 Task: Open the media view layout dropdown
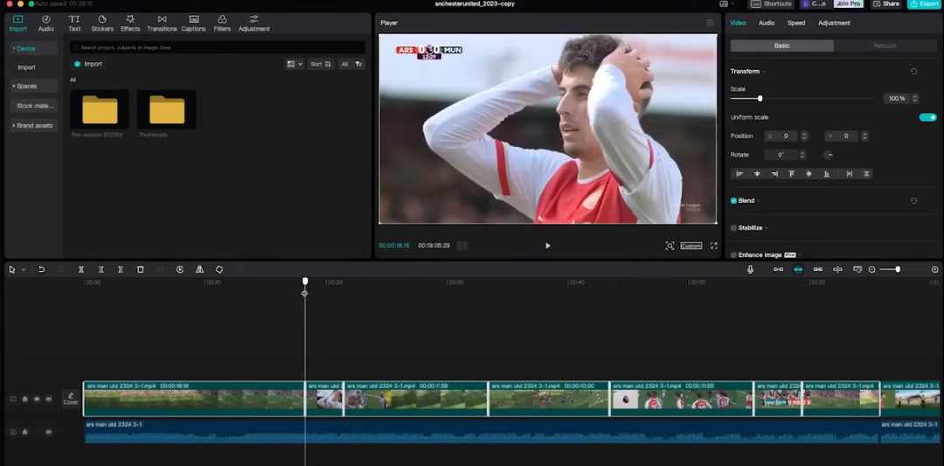pyautogui.click(x=295, y=65)
